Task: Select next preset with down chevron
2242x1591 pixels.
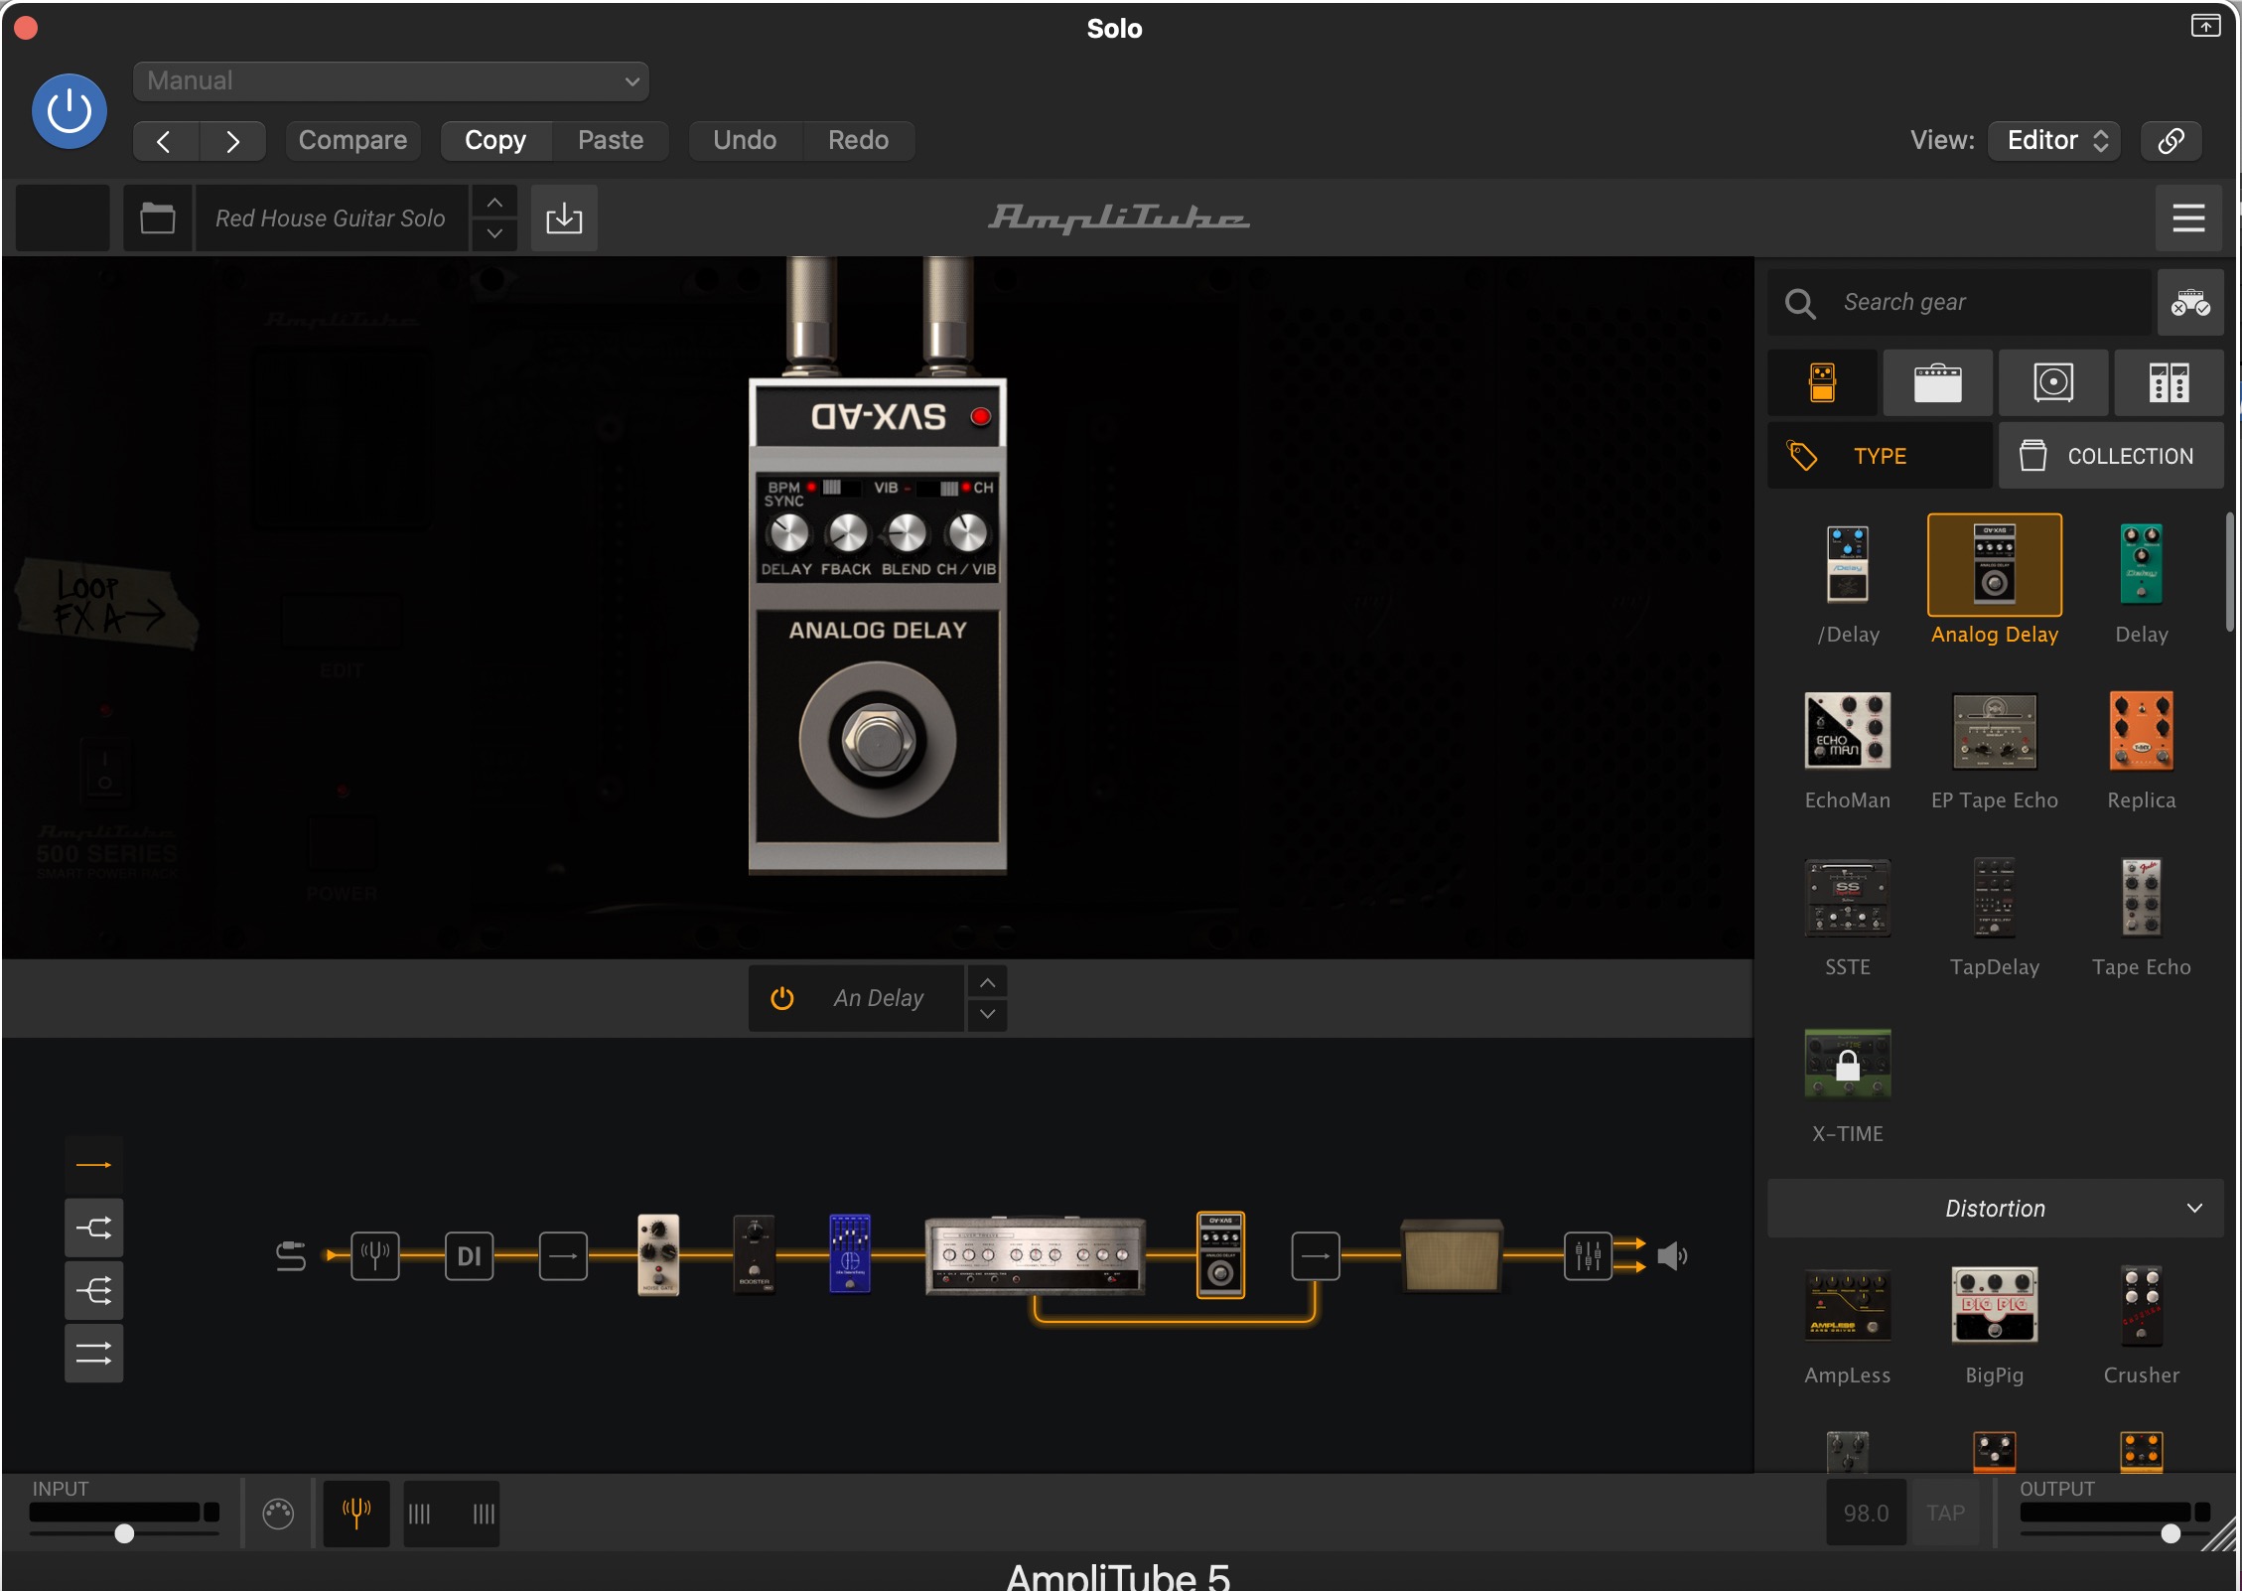Action: pyautogui.click(x=494, y=234)
